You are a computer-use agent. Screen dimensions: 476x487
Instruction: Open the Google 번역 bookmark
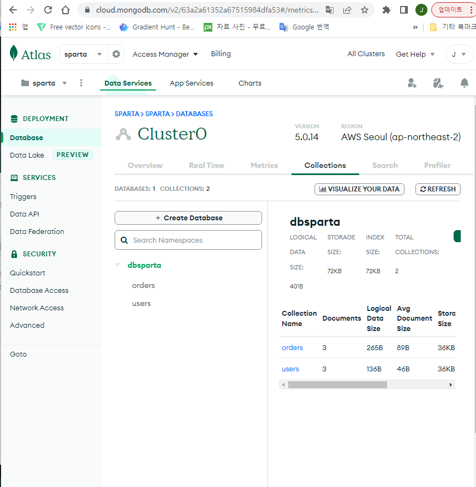point(304,27)
